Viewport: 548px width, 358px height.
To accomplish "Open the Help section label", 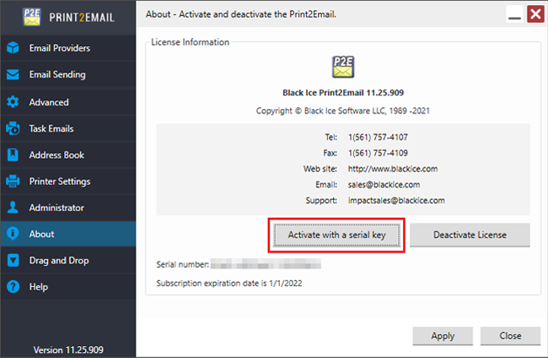I will coord(39,287).
